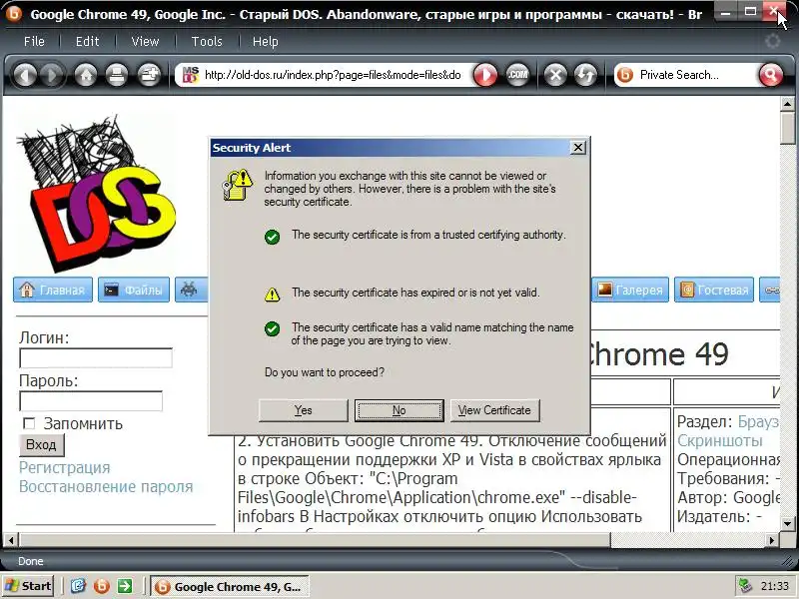Open the browser Home page icon
Image resolution: width=799 pixels, height=599 pixels.
[x=86, y=76]
